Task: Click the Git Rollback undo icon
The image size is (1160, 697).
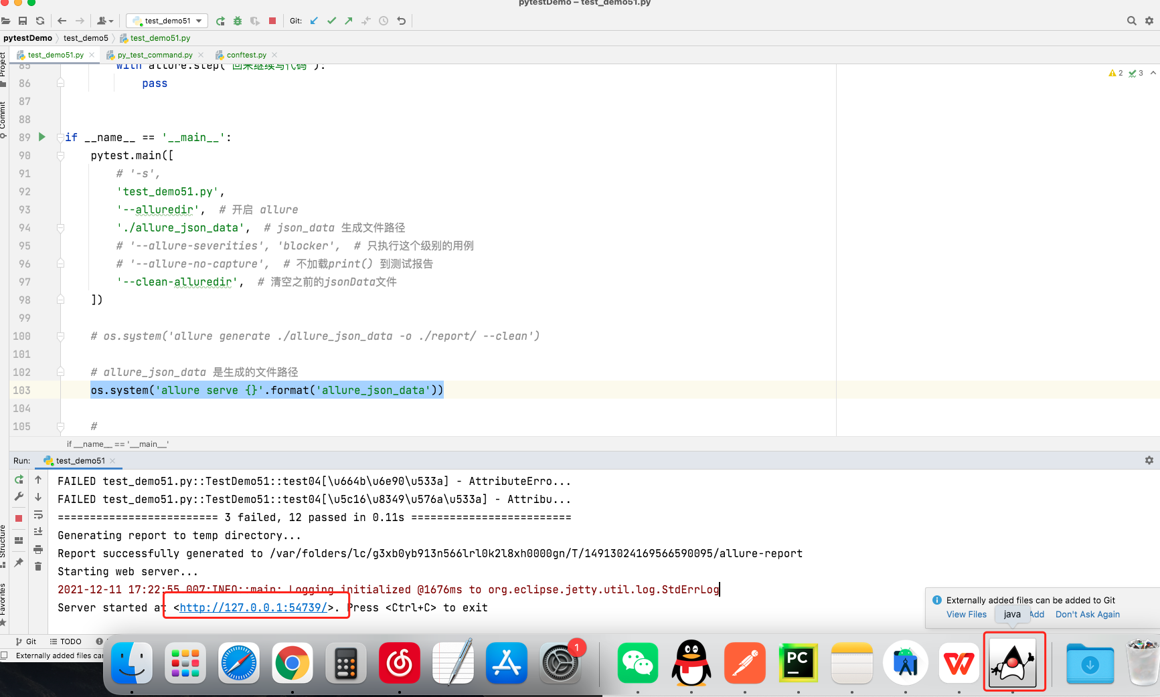Action: (x=402, y=21)
